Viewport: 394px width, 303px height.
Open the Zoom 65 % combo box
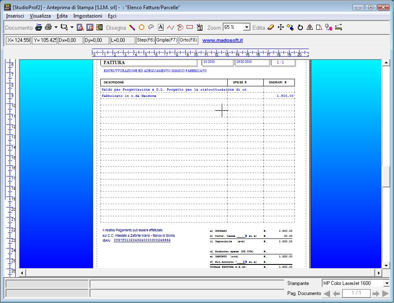click(236, 27)
